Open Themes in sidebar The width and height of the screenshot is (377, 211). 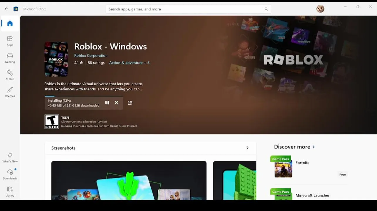[10, 92]
